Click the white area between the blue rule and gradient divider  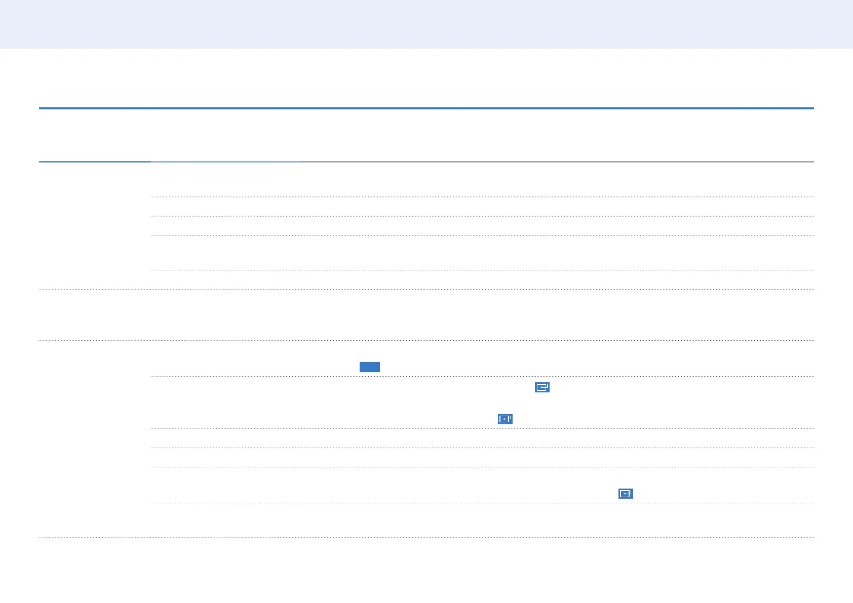click(x=426, y=135)
